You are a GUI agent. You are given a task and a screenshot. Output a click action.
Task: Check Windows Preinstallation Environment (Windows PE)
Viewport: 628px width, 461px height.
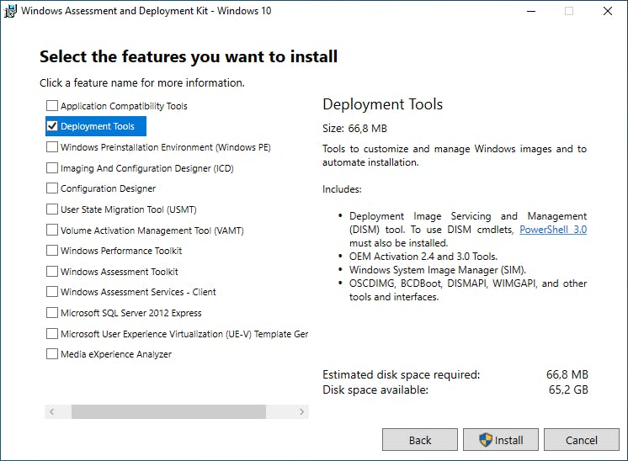pos(52,147)
